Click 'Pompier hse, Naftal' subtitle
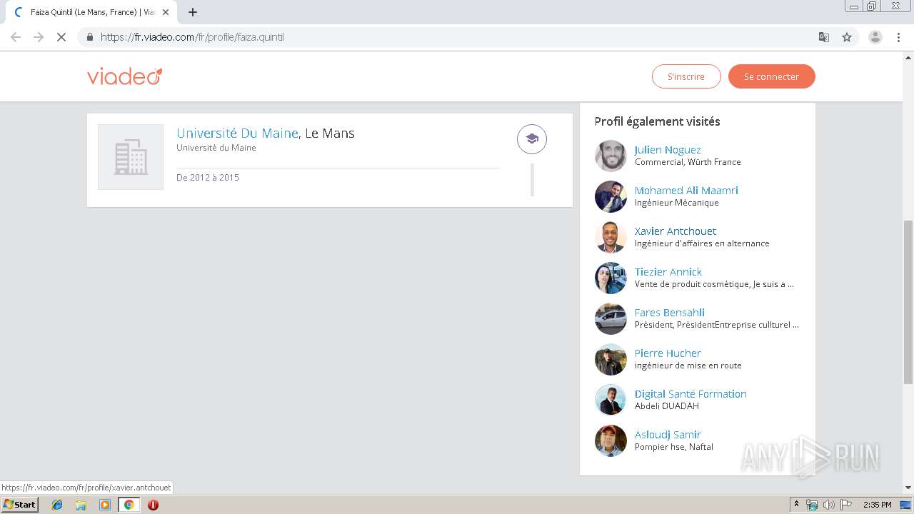 point(674,447)
